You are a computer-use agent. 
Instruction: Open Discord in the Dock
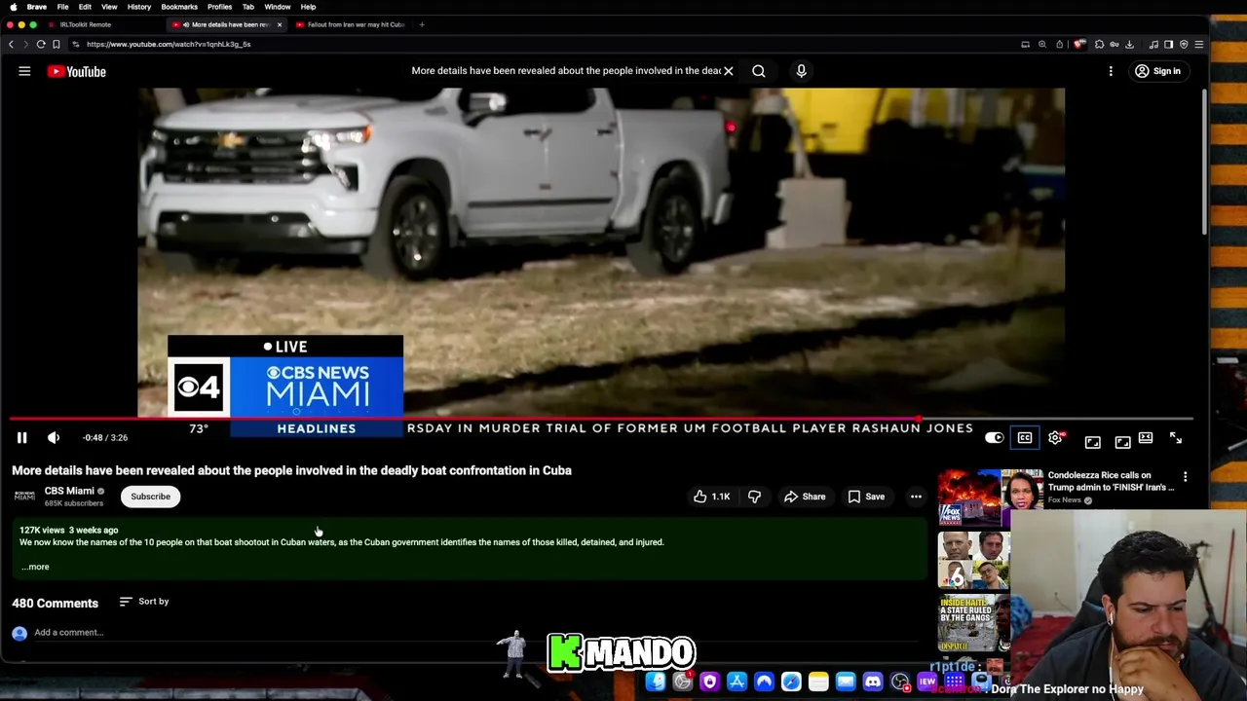(x=872, y=682)
